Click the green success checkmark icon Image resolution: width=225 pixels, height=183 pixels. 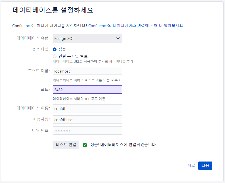pos(85,145)
